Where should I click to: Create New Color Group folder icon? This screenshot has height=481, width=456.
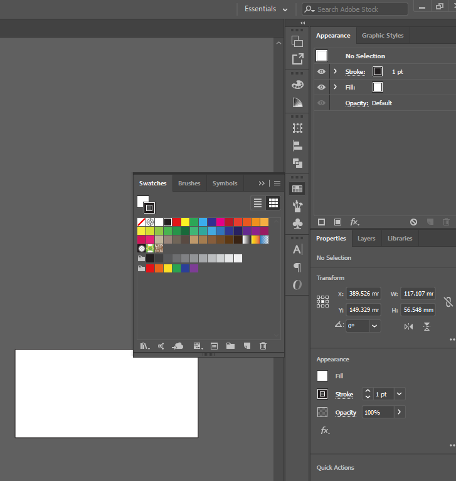(x=230, y=346)
